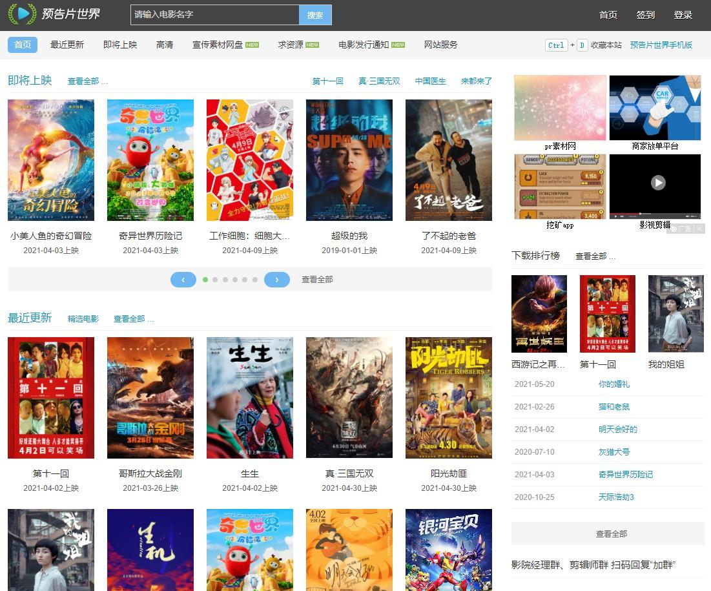Click the 你的婚礼 ranking link
Screen dimensions: 711x591
[613, 384]
